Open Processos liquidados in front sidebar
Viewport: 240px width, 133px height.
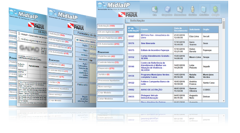110,81
